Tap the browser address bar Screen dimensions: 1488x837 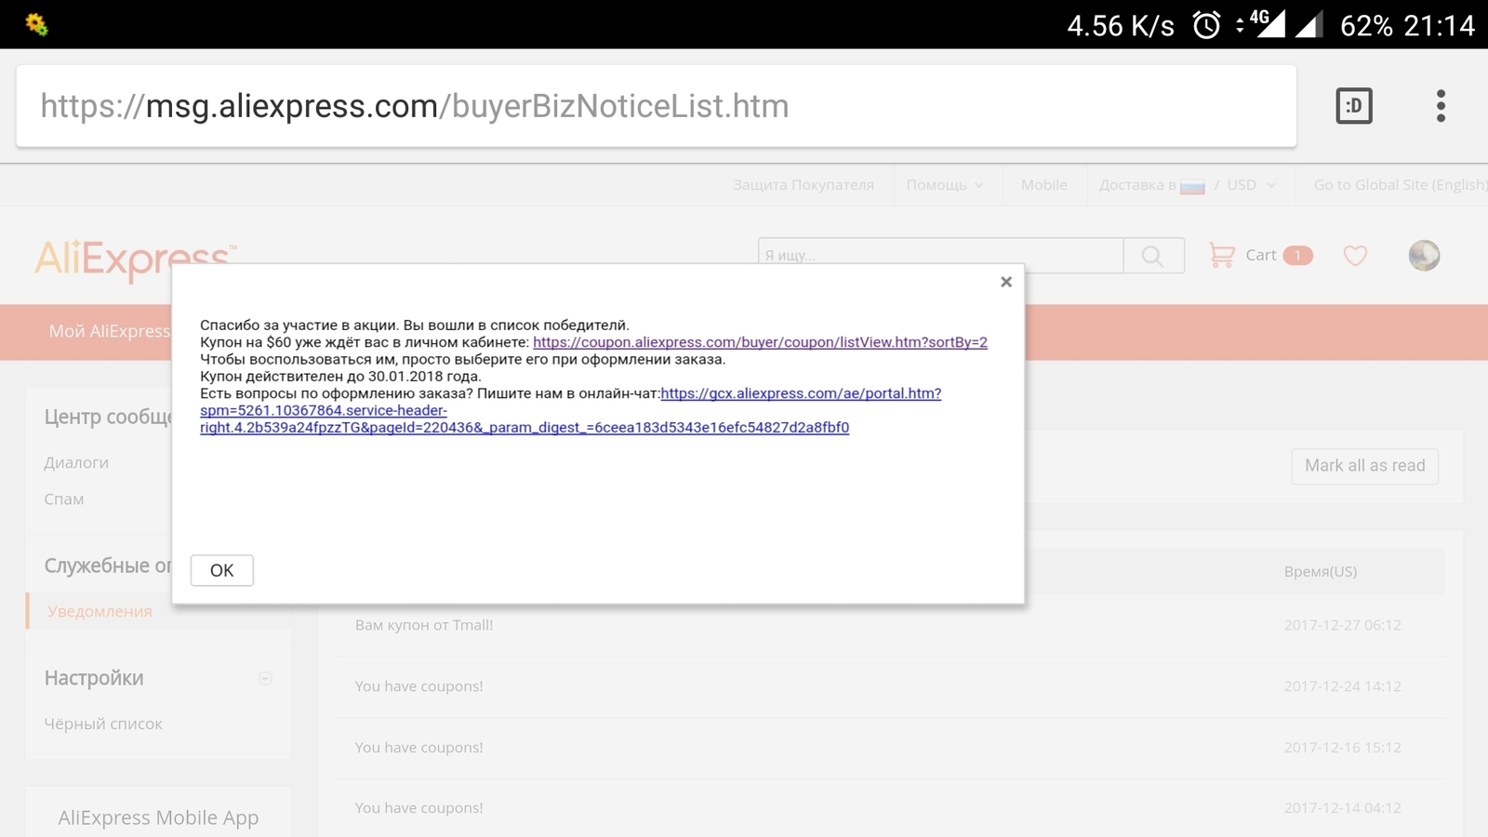651,106
